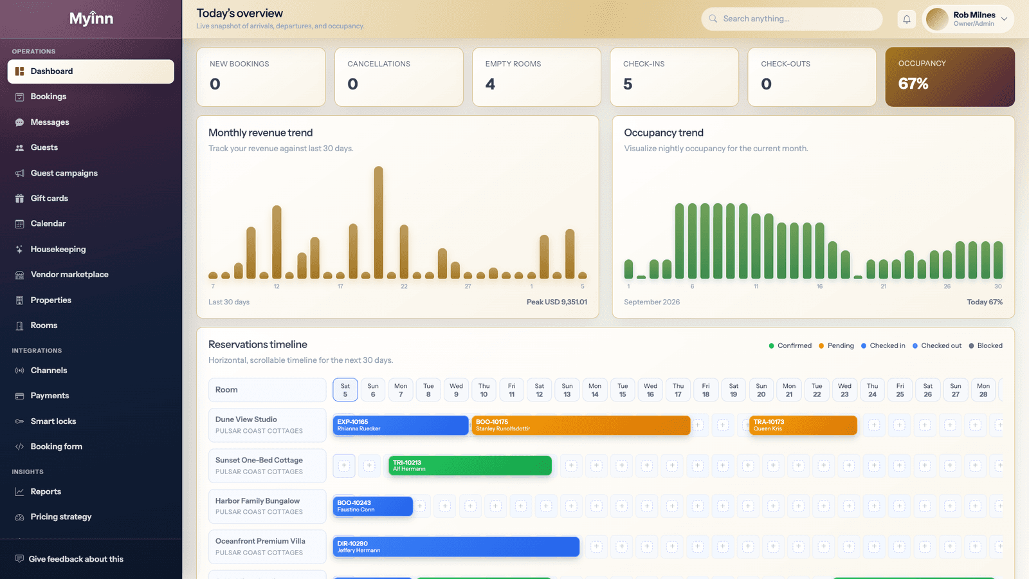The height and width of the screenshot is (579, 1029).
Task: Click the Gift cards present icon
Action: pyautogui.click(x=19, y=198)
